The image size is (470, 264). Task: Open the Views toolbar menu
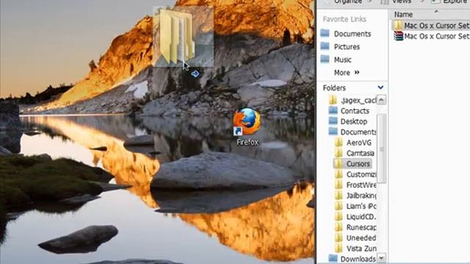402,1
